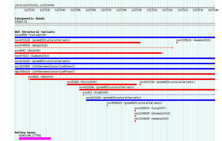Click the tiny blue nsv4548114 marker
Screen dimensions: 222x141
(x=107, y=105)
